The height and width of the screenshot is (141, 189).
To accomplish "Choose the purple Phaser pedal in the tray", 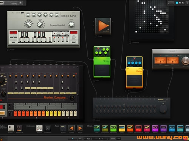I will pos(164,128).
